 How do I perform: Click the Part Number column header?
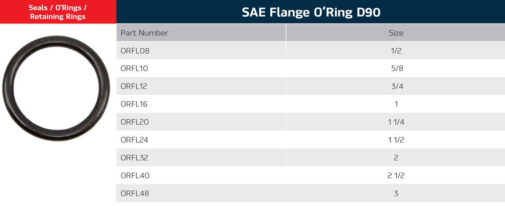[144, 33]
